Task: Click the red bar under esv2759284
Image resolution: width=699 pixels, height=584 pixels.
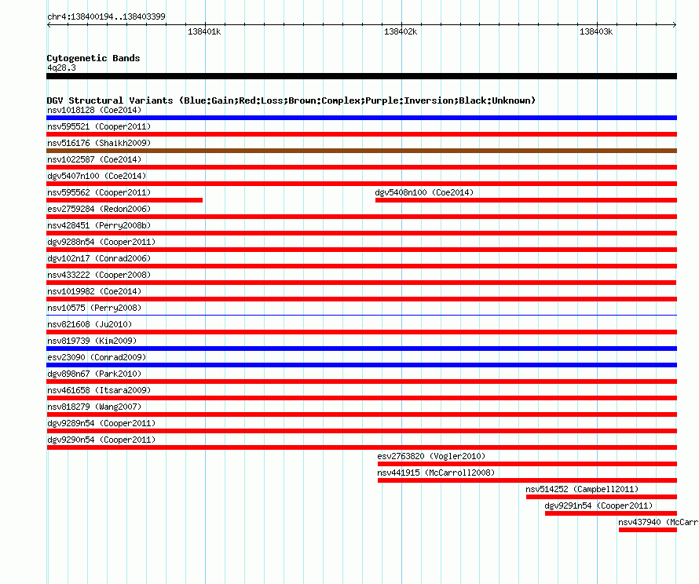Action: point(361,217)
